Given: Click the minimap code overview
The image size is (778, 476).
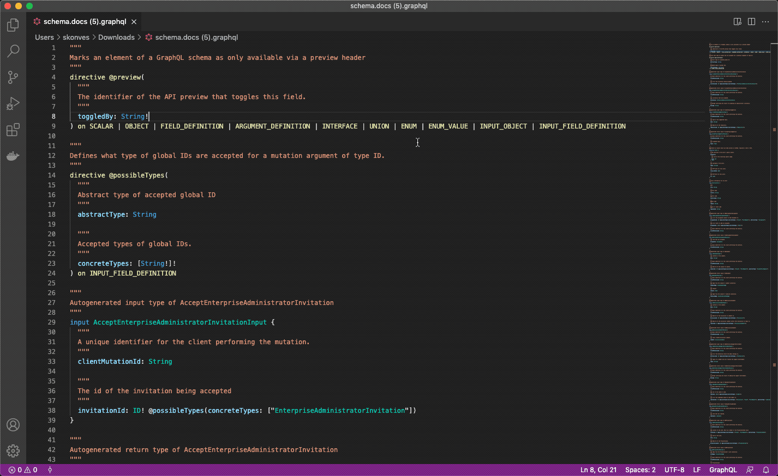Looking at the screenshot, I should [x=739, y=245].
